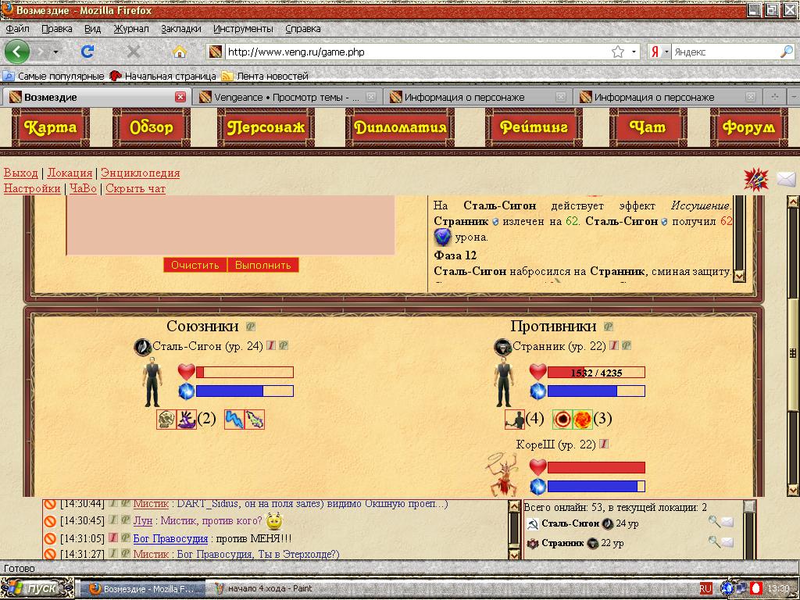This screenshot has height=600, width=800.
Task: Click the purple hand effect icon under Сталь-Сигон
Action: (x=186, y=420)
